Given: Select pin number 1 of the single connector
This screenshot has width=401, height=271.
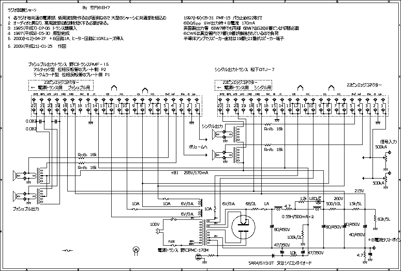Looking at the screenshot, I should point(382,105).
